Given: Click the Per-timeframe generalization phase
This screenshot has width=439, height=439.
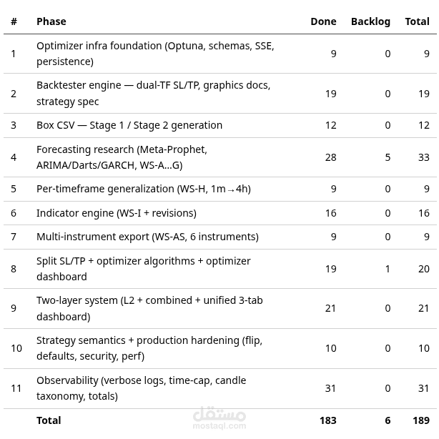Looking at the screenshot, I should 144,189.
